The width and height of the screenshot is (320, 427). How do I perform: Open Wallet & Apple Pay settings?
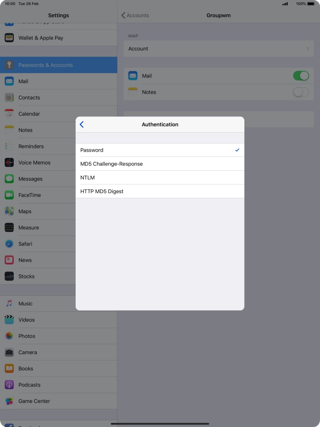tap(40, 38)
